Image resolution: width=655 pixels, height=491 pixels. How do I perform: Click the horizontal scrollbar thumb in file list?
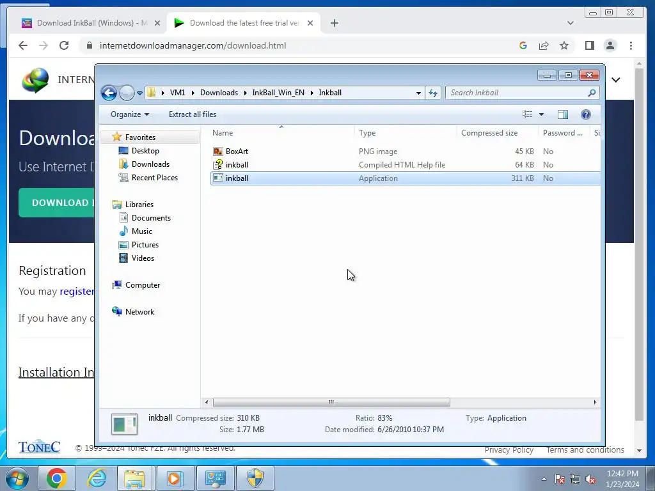331,403
